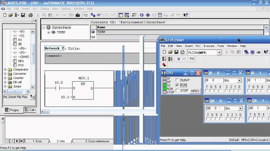Expand Jumps folder in element tree

click(5, 86)
